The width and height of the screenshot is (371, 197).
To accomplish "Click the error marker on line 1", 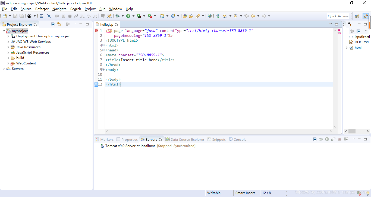I will pos(96,31).
